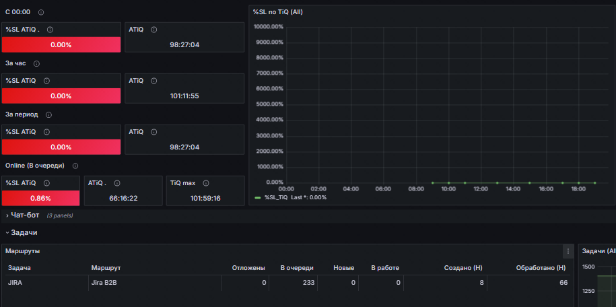Sort table by В очереди column
The height and width of the screenshot is (307, 616).
[x=297, y=268]
